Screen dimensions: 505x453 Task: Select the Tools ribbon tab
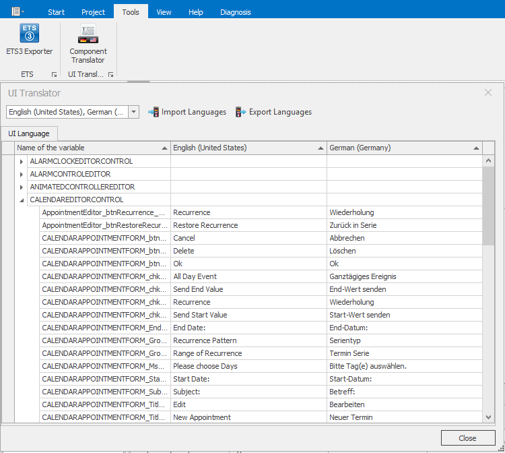tap(131, 12)
